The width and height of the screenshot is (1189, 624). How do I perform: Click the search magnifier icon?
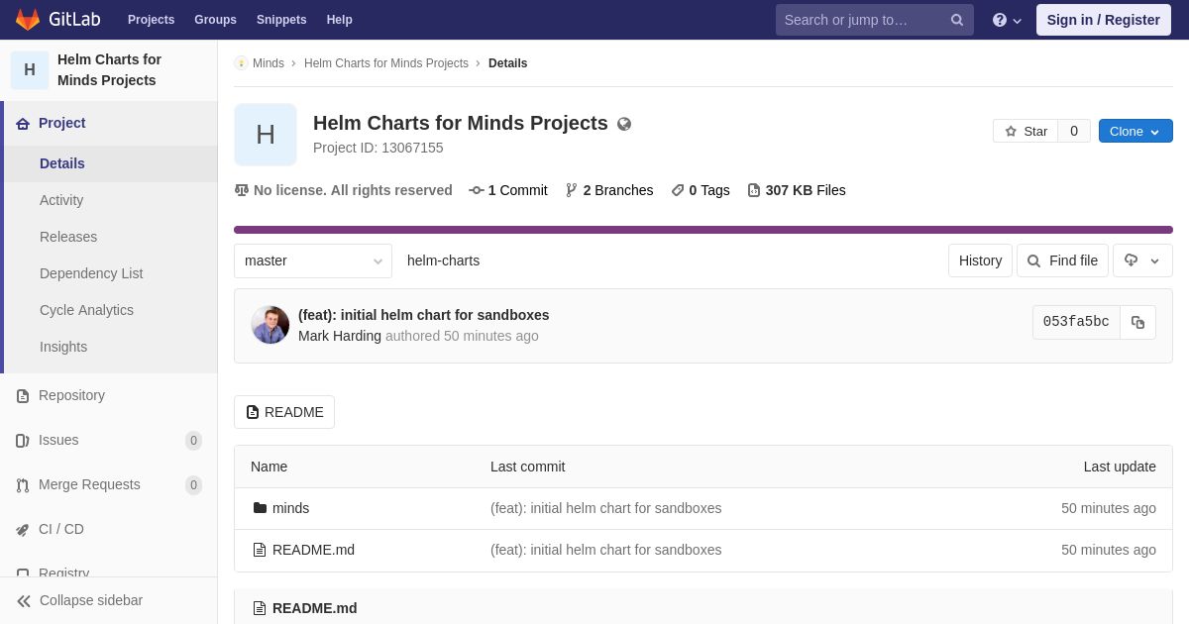click(x=957, y=20)
